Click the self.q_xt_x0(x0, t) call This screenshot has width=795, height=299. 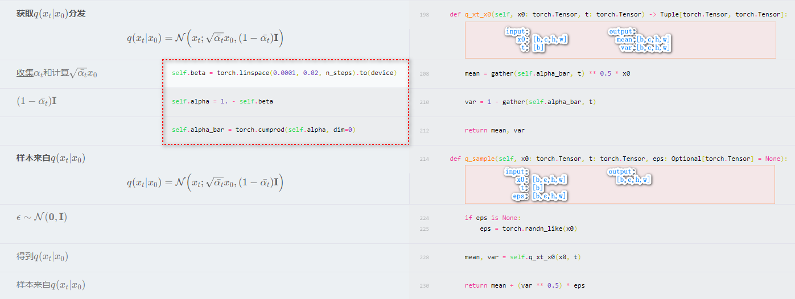coord(545,257)
